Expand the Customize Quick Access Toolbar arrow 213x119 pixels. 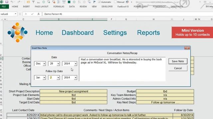[x=131, y=2]
